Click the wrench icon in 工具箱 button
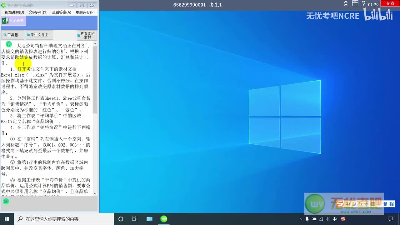 pos(5,35)
